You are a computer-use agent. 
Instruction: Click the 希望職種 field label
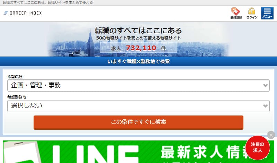[15, 77]
